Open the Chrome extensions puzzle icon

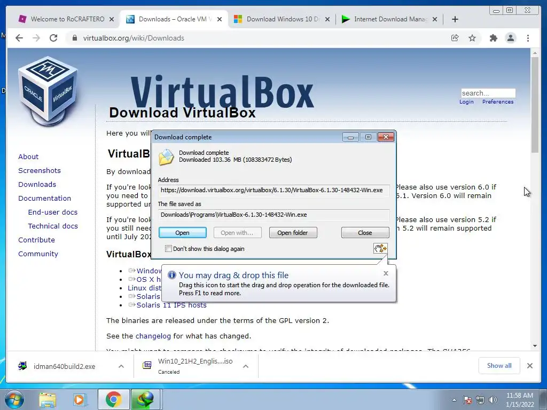493,38
